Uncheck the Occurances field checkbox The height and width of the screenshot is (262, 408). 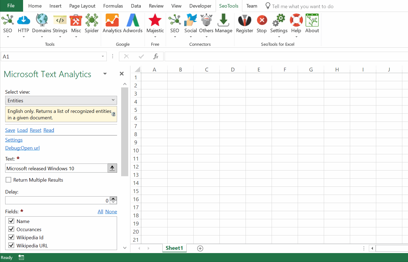(11, 229)
